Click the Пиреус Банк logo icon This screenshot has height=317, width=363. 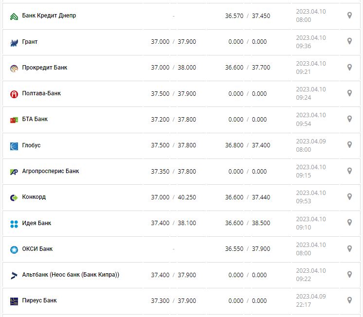pos(14,301)
